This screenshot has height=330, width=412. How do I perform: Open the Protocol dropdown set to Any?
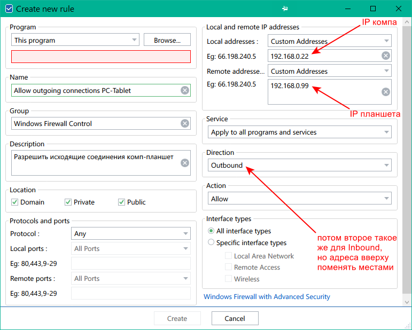(130, 233)
